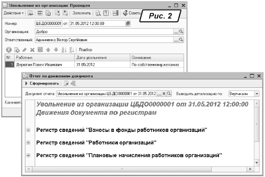This screenshot has height=177, width=265.
Task: Click the add row plus icon
Action: point(9,50)
